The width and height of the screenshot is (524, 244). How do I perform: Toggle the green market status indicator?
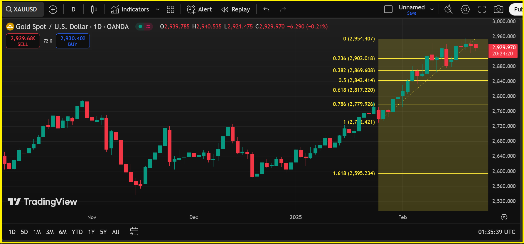click(140, 27)
